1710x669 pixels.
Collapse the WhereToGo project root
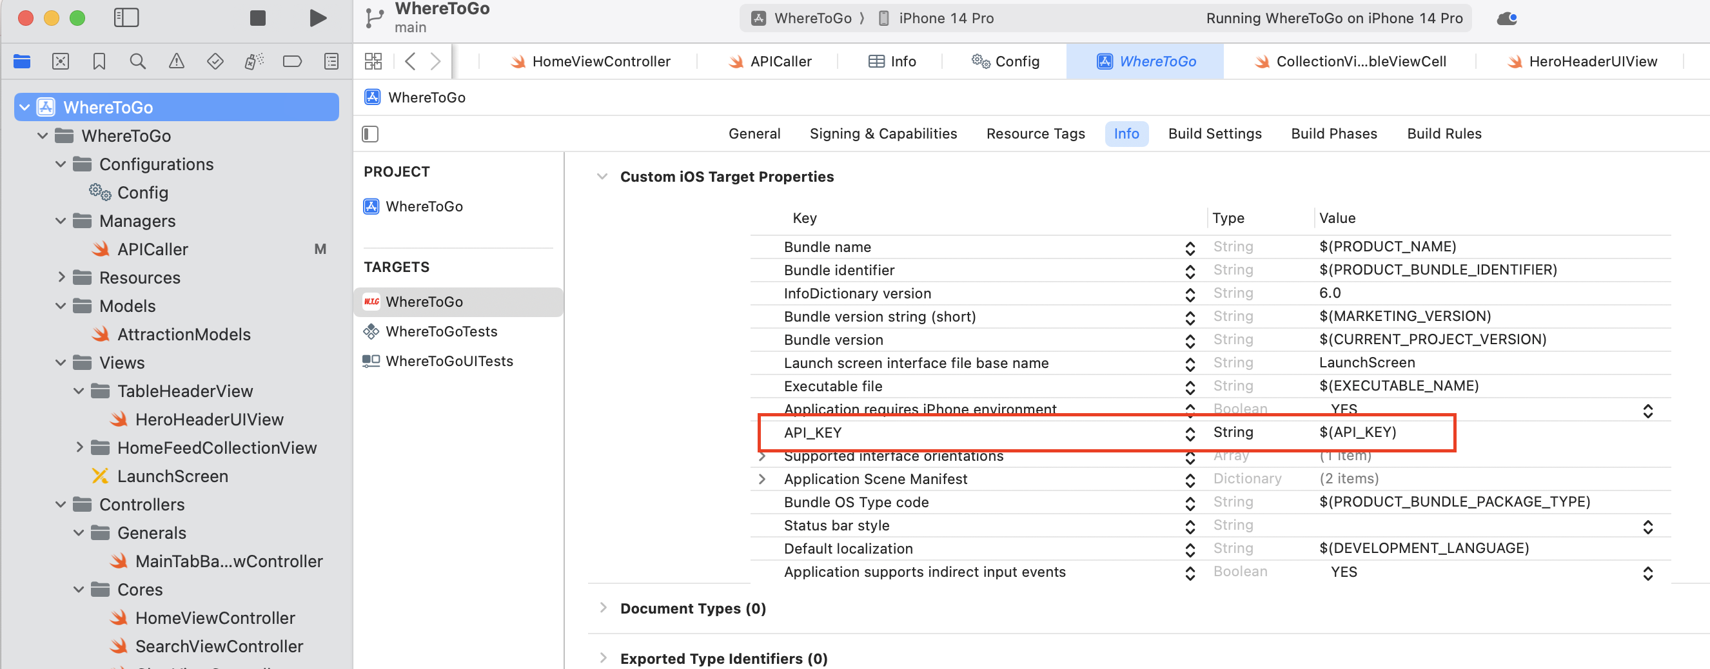25,108
